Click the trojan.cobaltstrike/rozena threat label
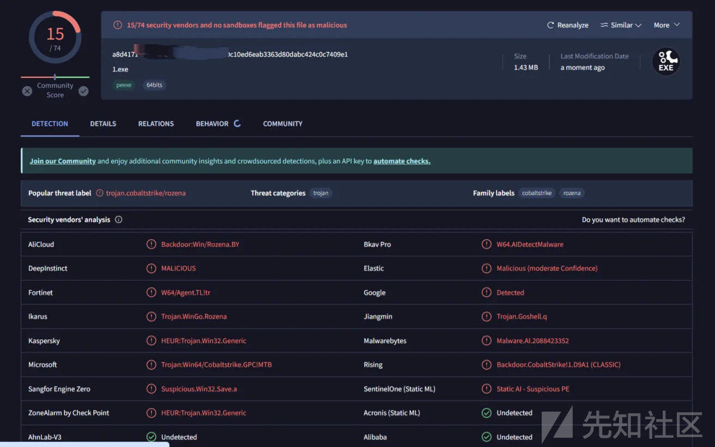Viewport: 715px width, 447px height. (x=146, y=193)
